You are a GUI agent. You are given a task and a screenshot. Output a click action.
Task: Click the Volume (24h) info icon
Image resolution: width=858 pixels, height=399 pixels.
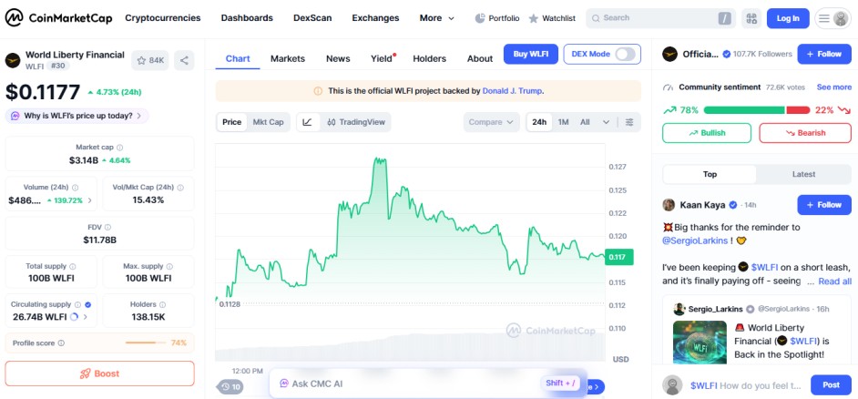[x=75, y=187]
